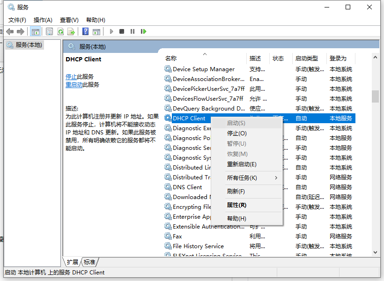The height and width of the screenshot is (281, 384).
Task: Switch to the 标准 tab
Action: click(89, 262)
